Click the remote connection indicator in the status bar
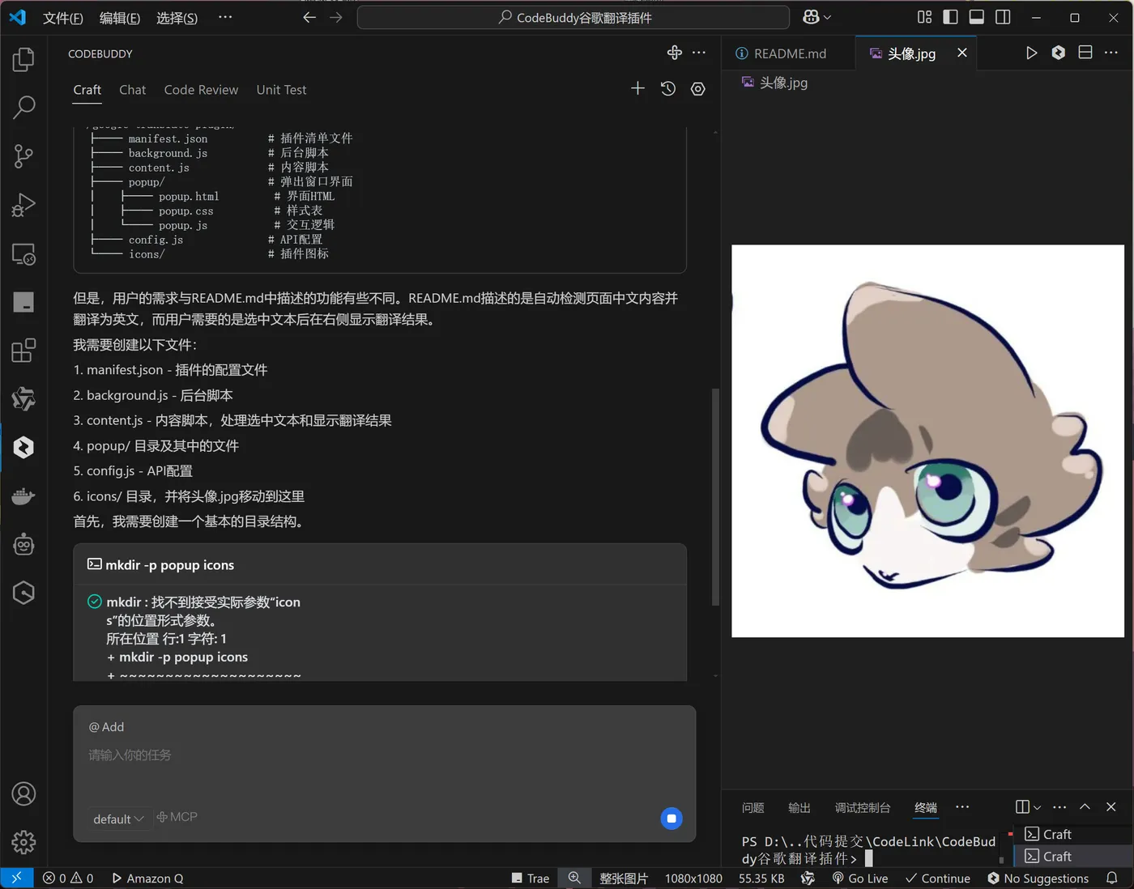The width and height of the screenshot is (1134, 889). click(16, 878)
